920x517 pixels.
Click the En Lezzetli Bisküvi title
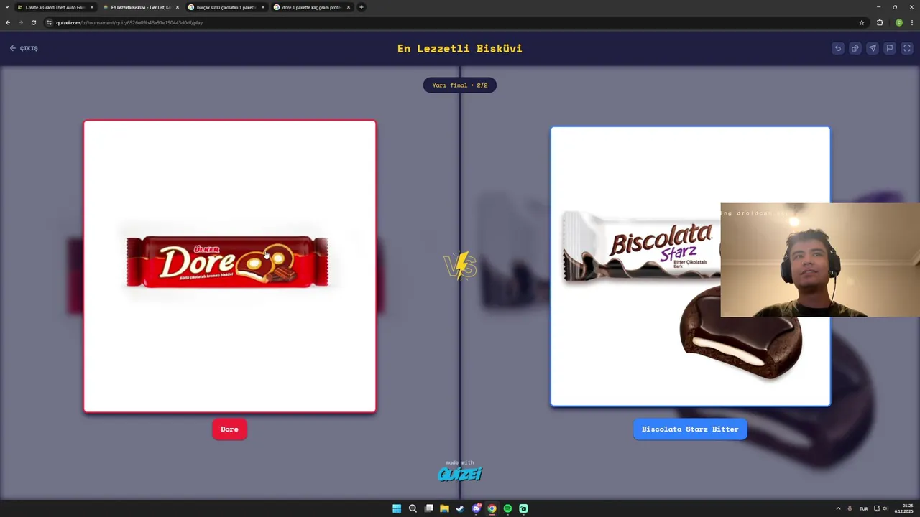tap(460, 48)
